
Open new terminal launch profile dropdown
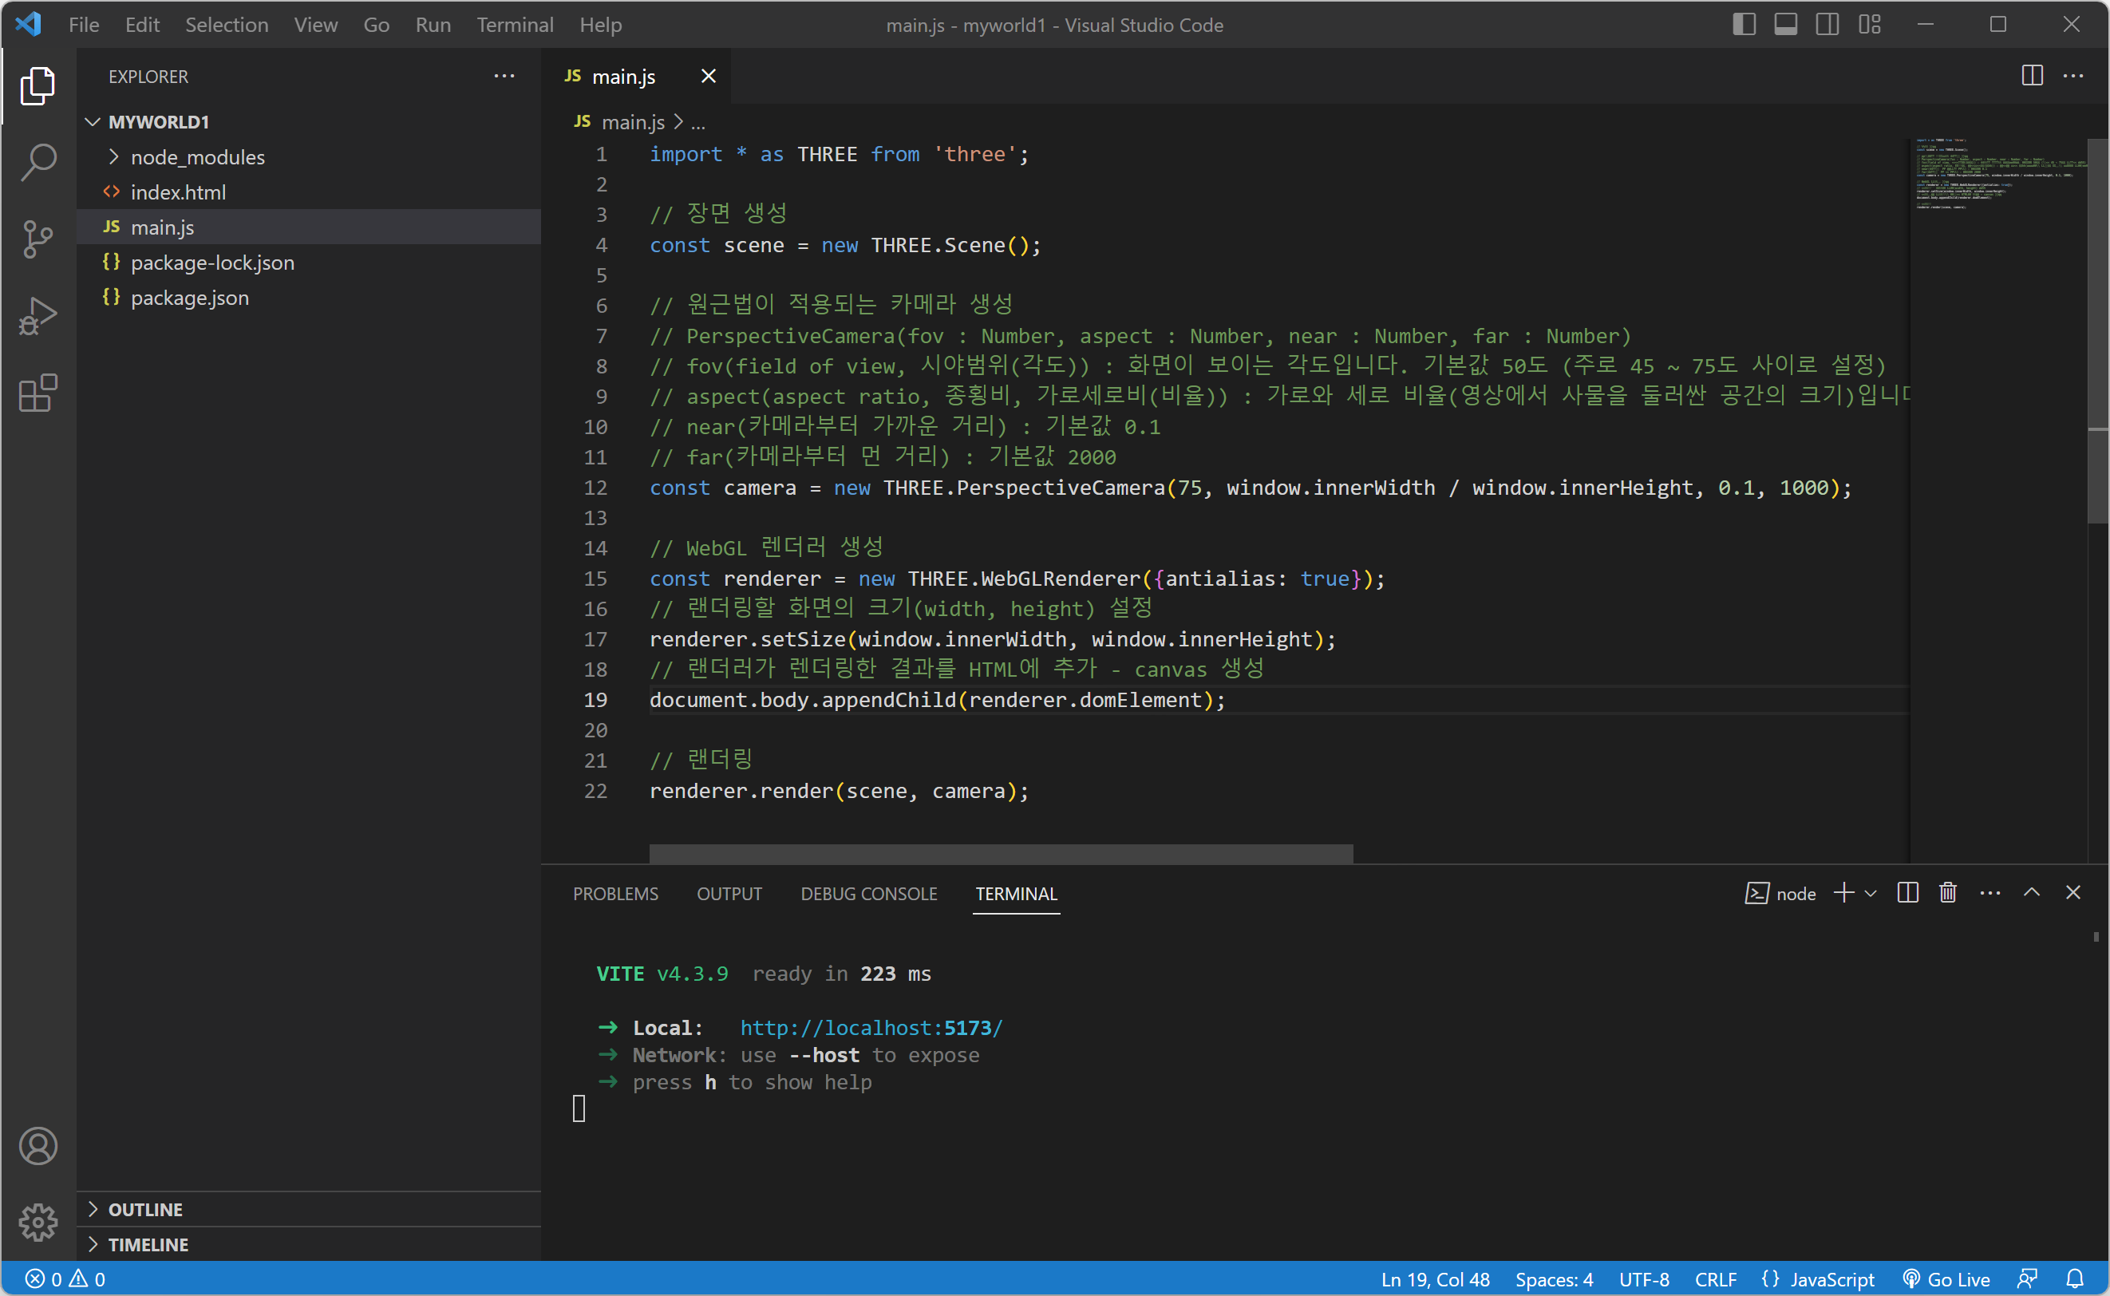[x=1871, y=893]
